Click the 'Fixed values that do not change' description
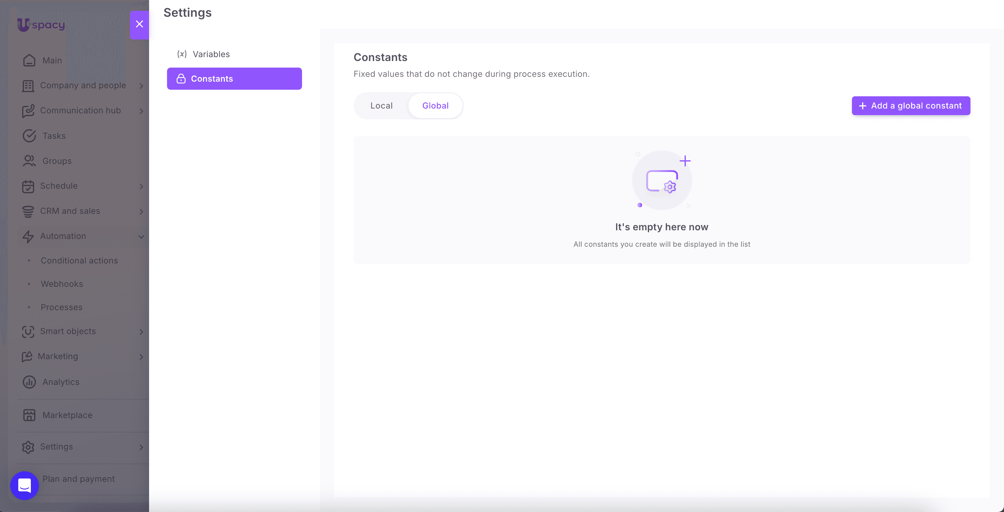The width and height of the screenshot is (1004, 512). click(471, 74)
